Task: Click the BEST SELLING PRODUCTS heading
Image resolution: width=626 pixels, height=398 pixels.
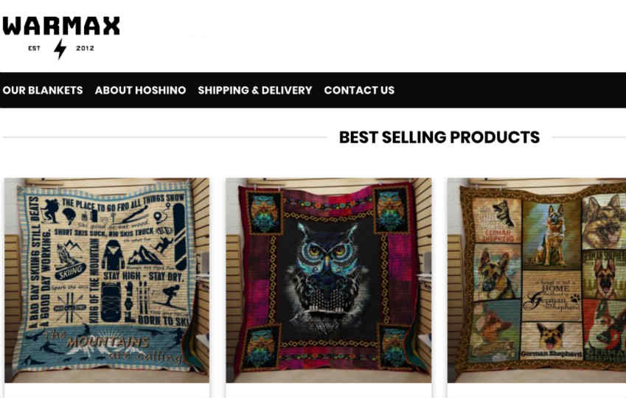Action: [439, 137]
